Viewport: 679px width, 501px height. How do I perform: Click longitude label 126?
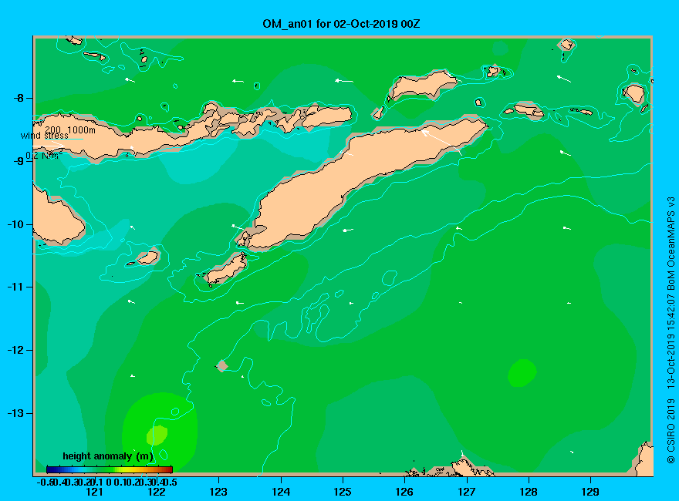pos(404,492)
